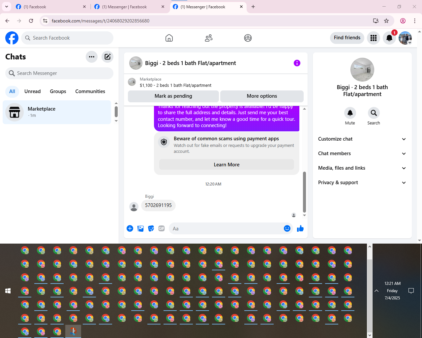This screenshot has width=422, height=338.
Task: Choose a GIF icon in composer
Action: [x=162, y=228]
